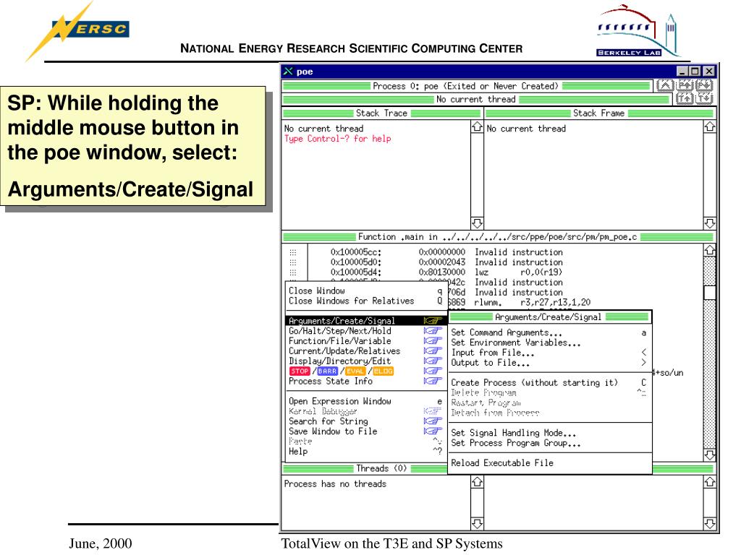Toggle breakpoint marker at 0x100005d0
The image size is (741, 555).
coord(293,262)
